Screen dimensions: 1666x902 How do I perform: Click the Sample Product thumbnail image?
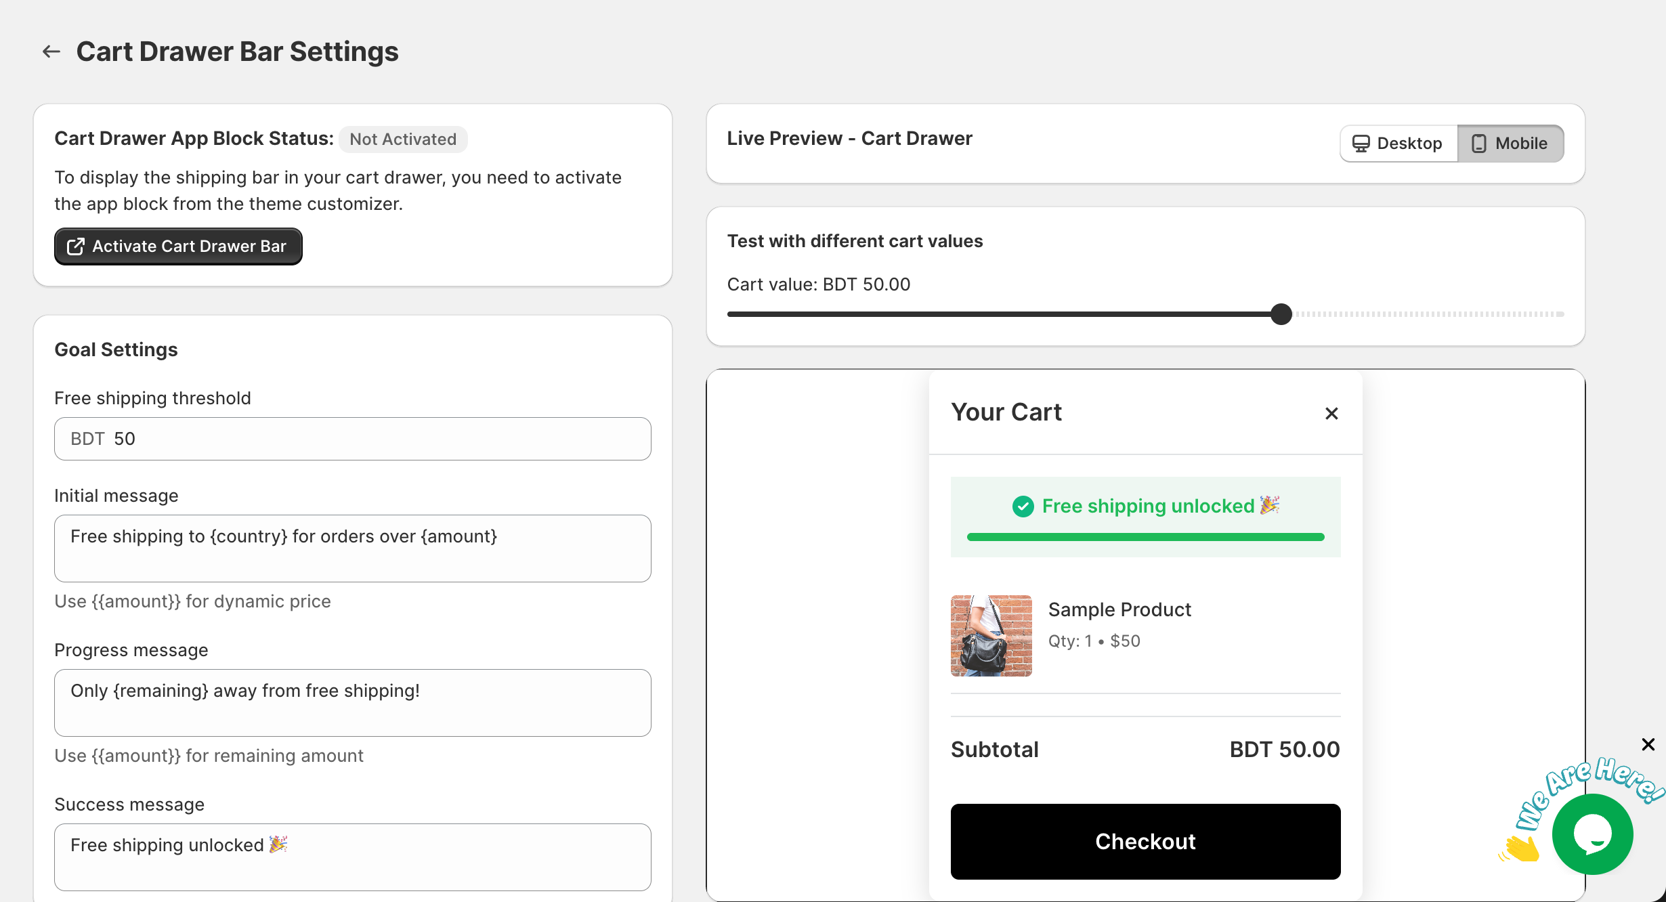tap(991, 636)
